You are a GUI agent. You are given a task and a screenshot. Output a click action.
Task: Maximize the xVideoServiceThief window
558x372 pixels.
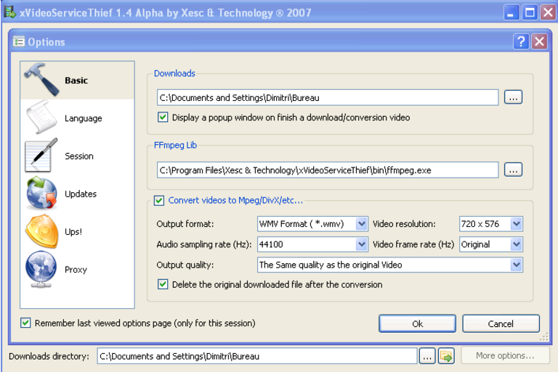(530, 13)
